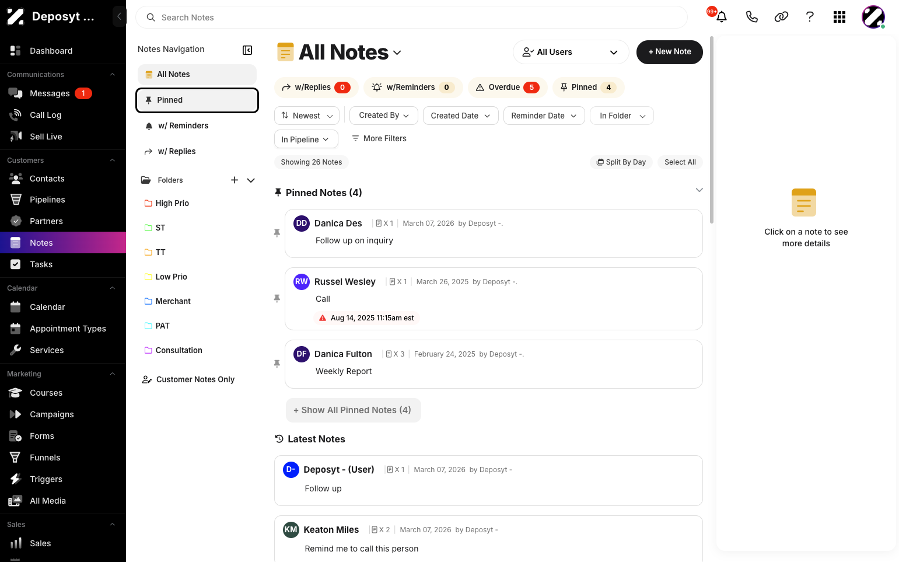Add a new folder with plus icon
Screen dimensions: 899x562
point(235,180)
